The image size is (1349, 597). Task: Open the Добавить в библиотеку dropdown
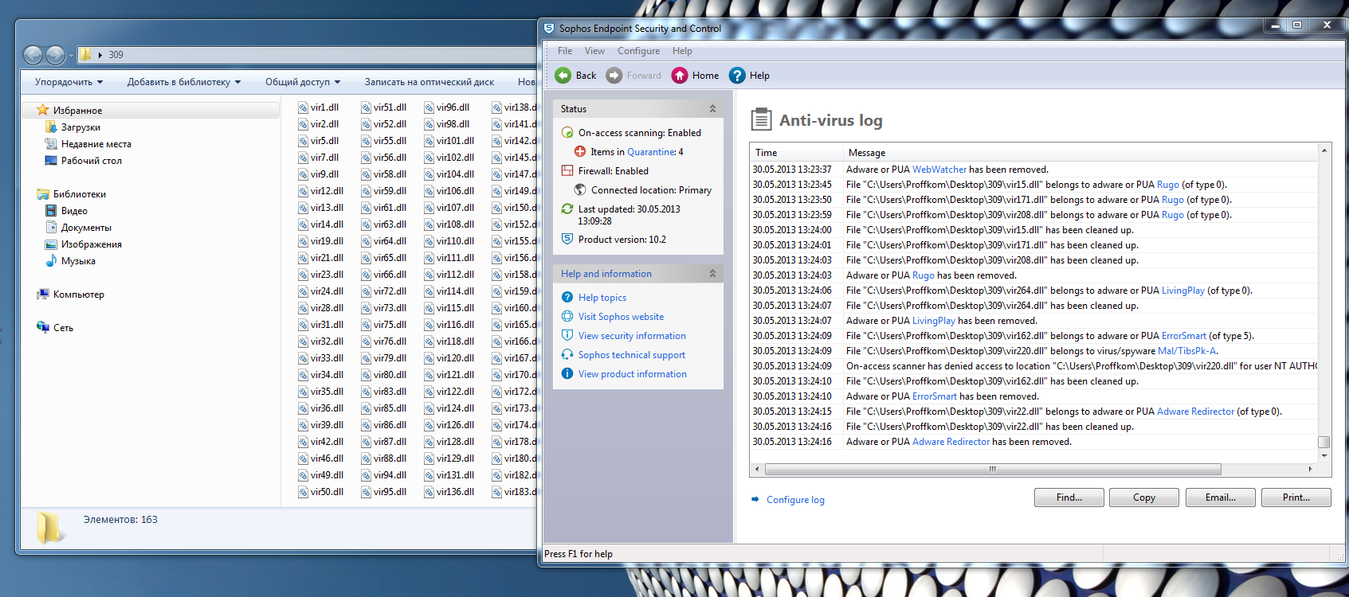[x=184, y=82]
